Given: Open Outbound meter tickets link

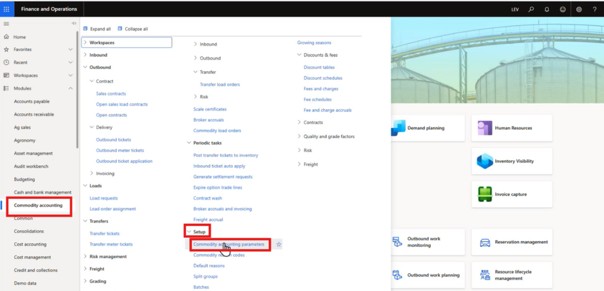Looking at the screenshot, I should [x=120, y=151].
